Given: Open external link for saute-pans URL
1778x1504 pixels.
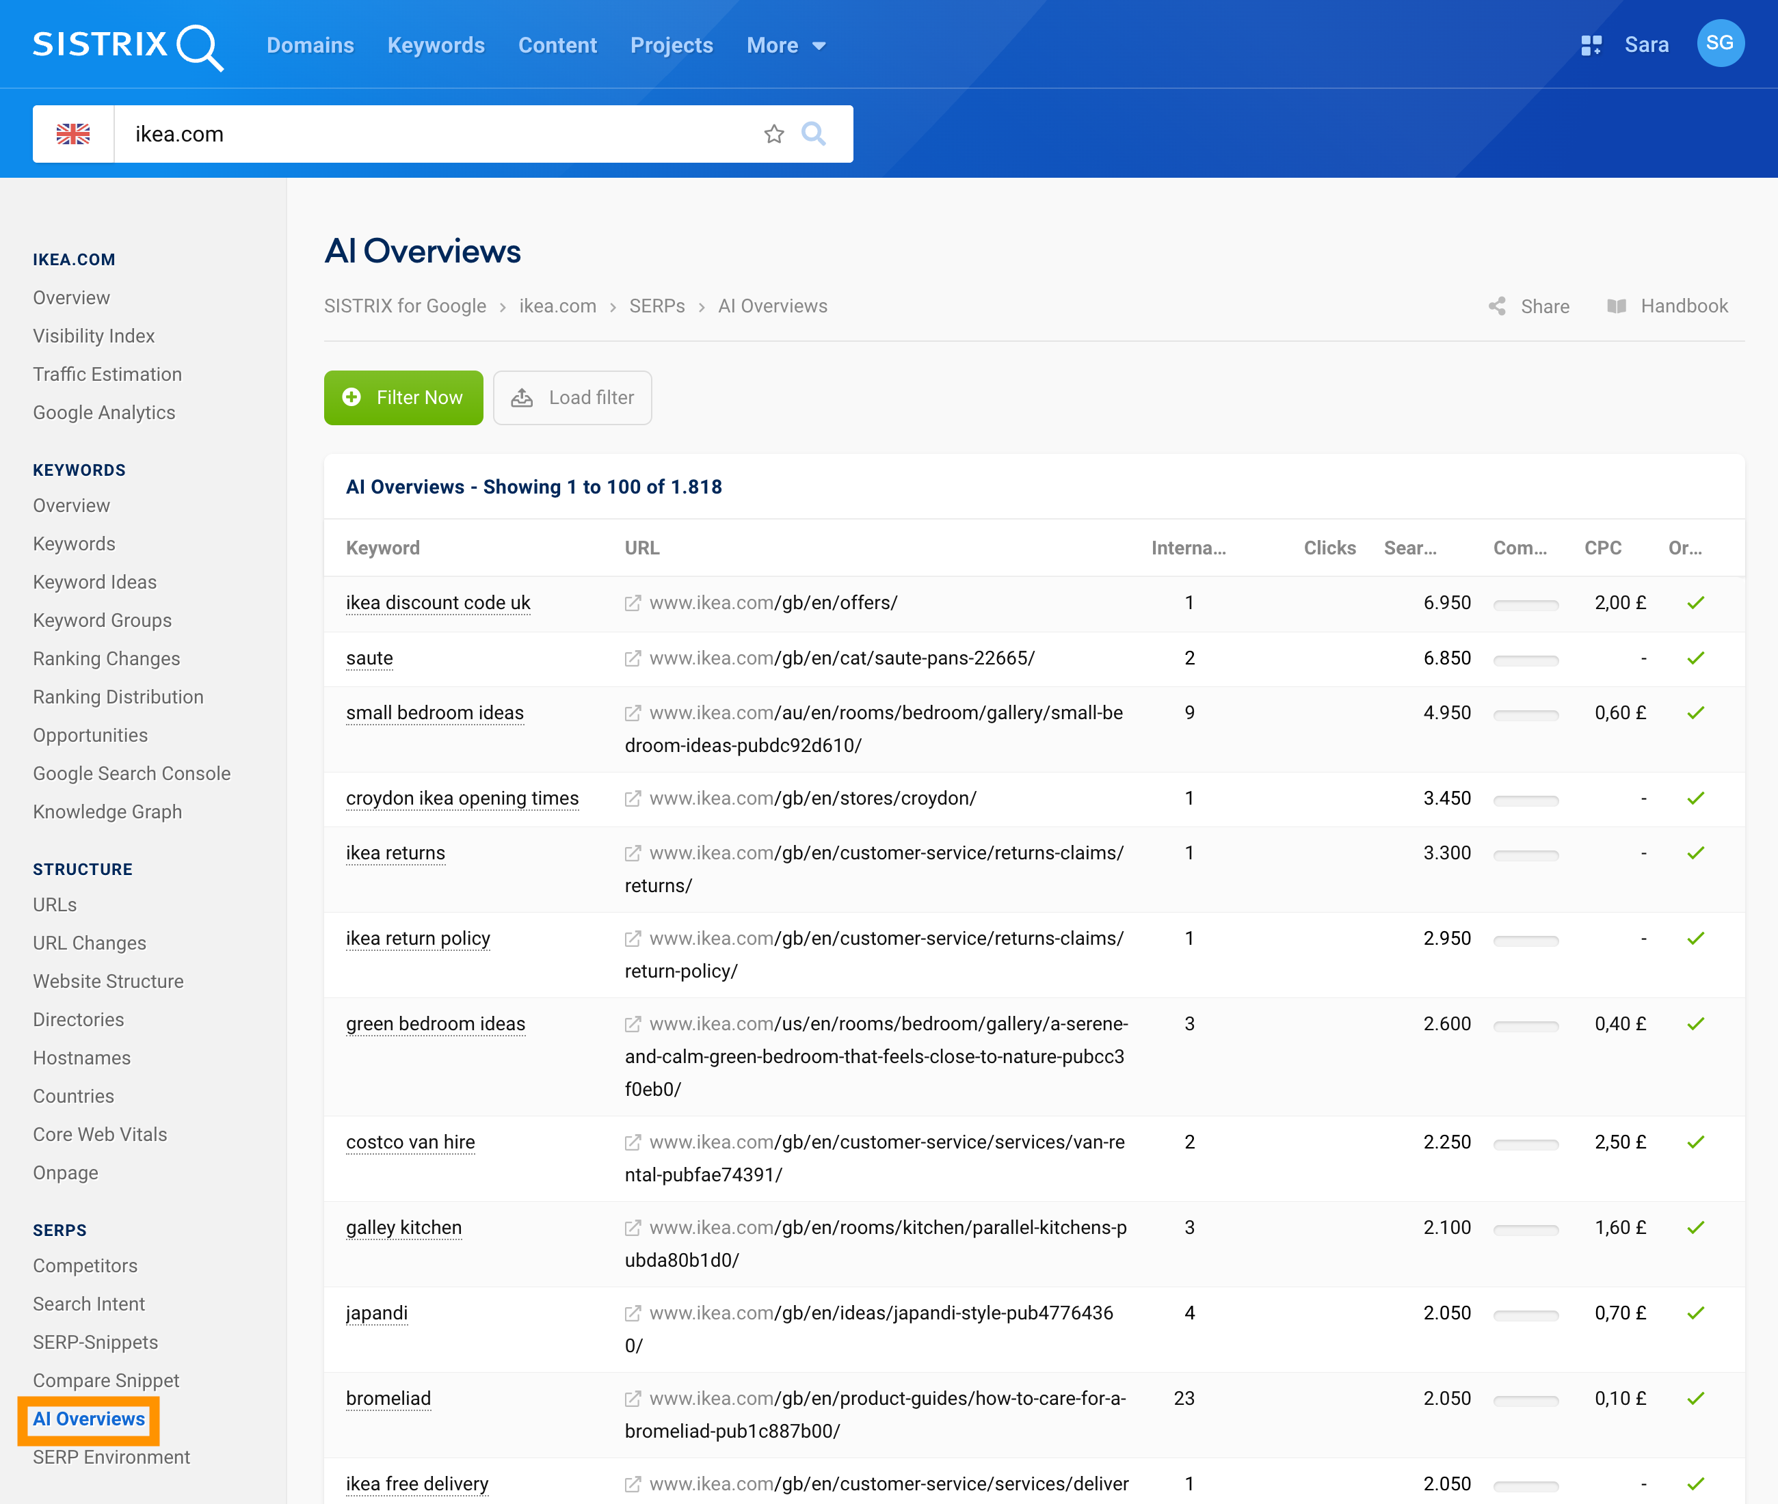Looking at the screenshot, I should (633, 658).
